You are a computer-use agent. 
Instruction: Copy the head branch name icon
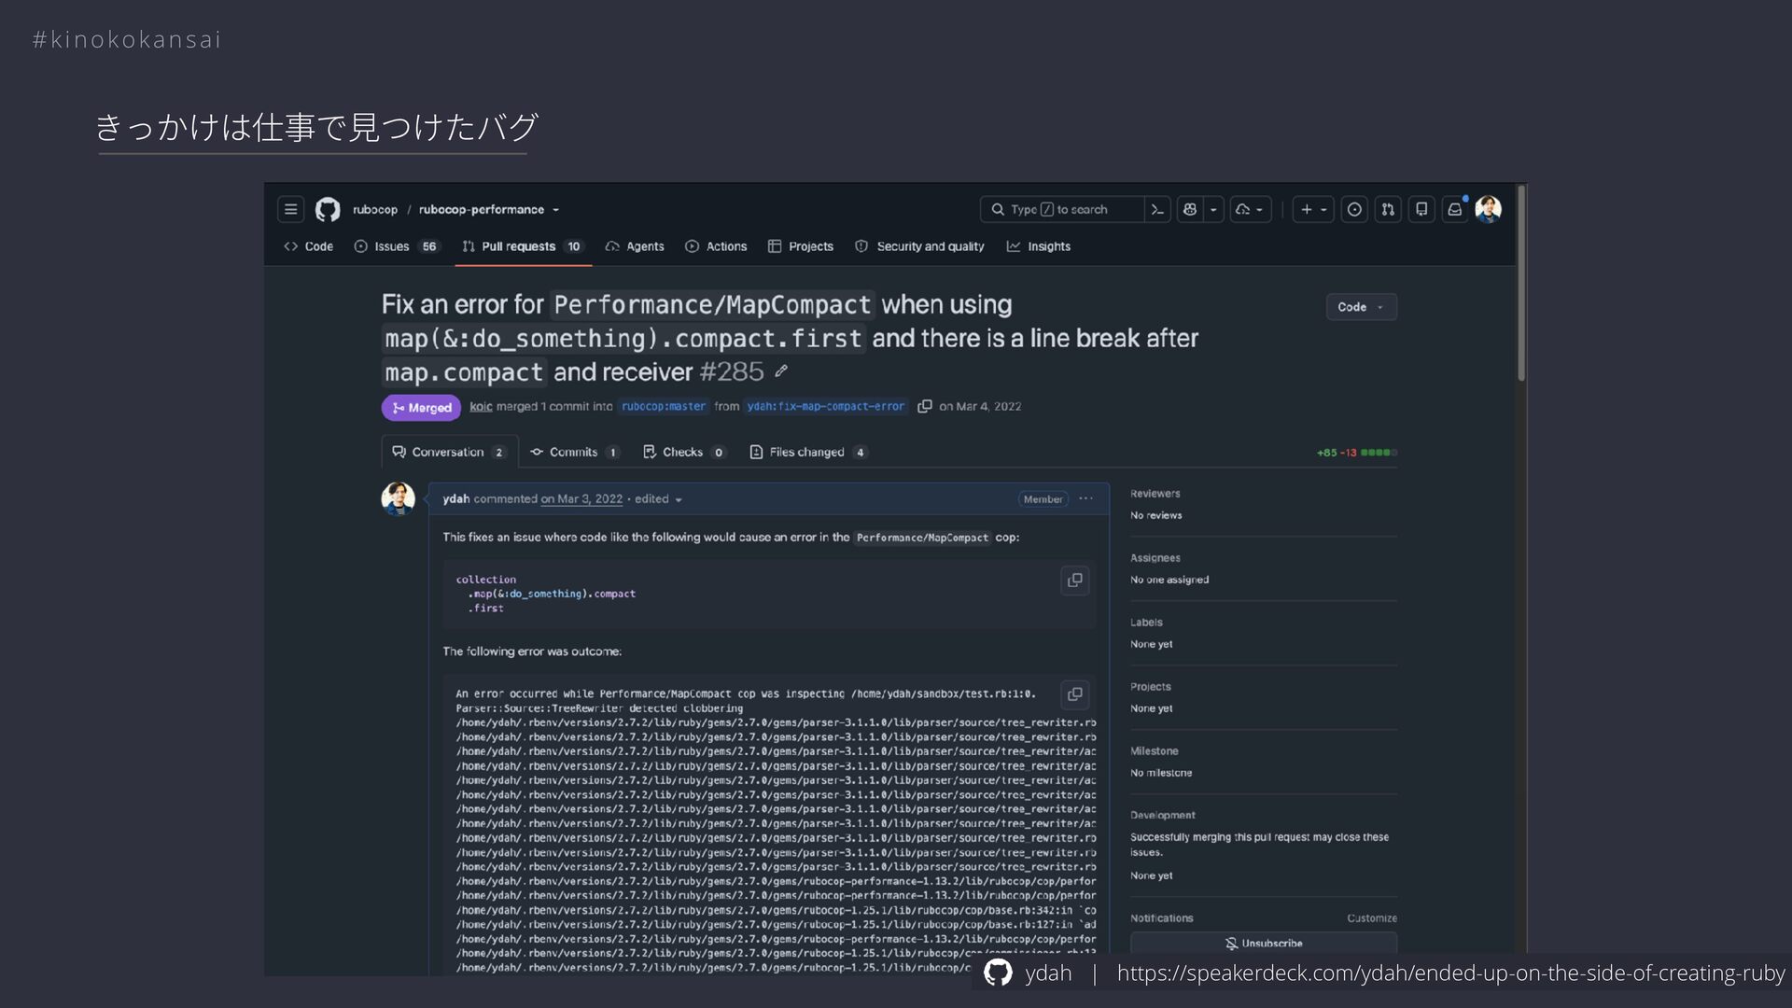pos(925,407)
